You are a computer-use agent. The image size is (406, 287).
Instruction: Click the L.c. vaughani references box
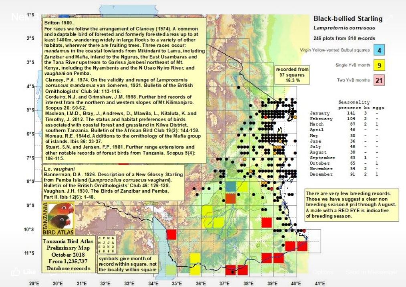[x=113, y=183]
